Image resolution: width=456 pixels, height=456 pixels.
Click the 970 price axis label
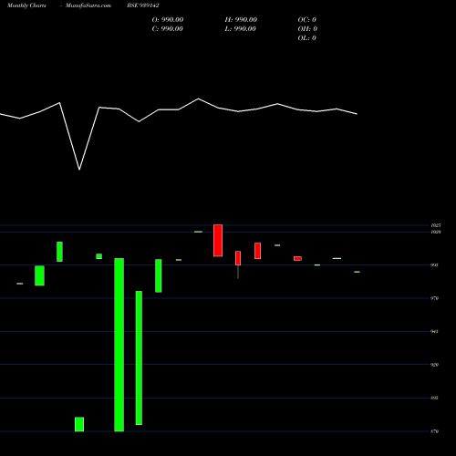[x=434, y=298]
